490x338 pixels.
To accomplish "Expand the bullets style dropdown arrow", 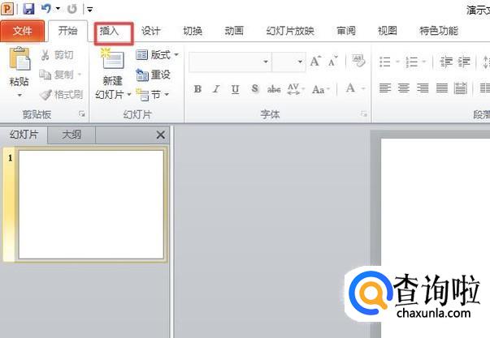I will point(397,62).
